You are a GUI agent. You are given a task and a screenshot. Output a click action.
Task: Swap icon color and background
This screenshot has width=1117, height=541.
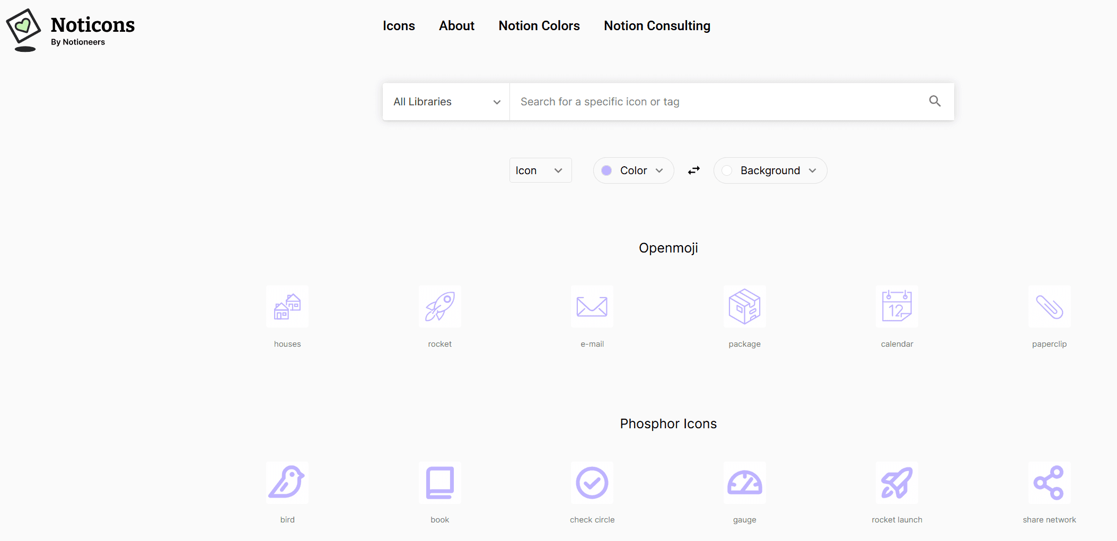[694, 170]
